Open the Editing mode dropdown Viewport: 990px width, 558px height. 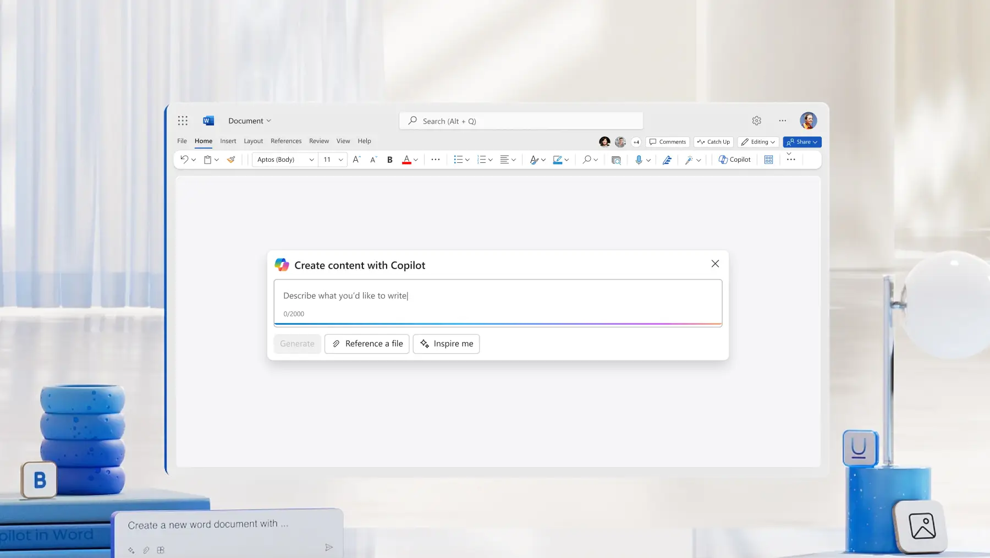[758, 142]
